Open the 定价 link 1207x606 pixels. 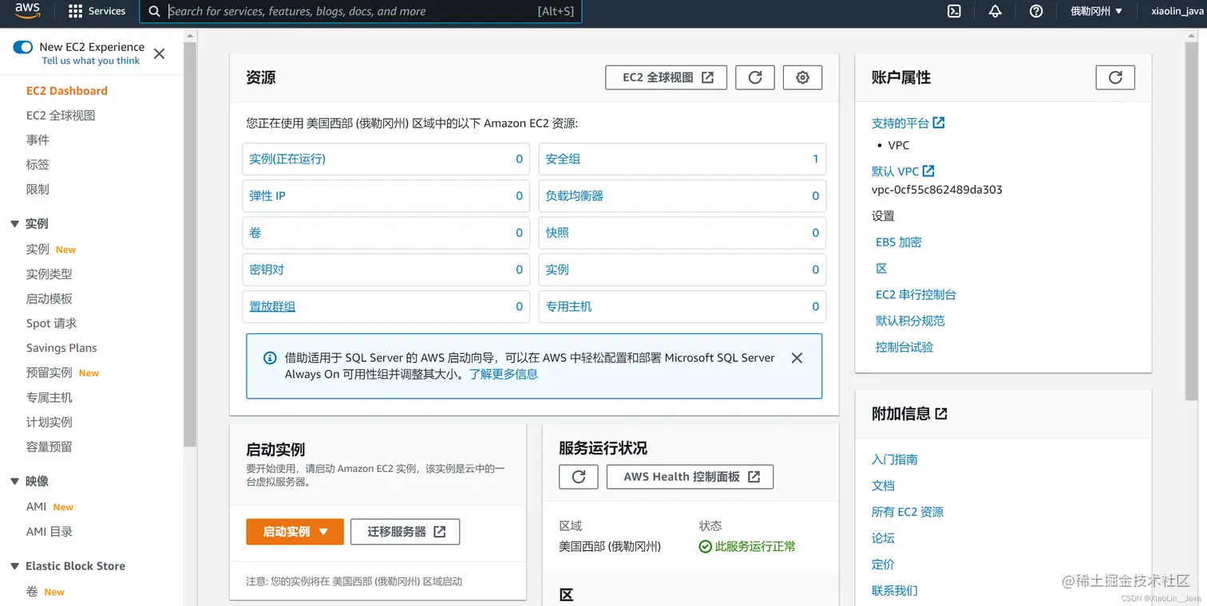[883, 565]
